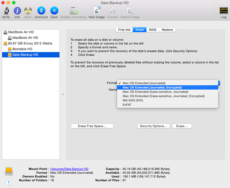The height and width of the screenshot is (188, 230).
Task: Switch to the Erase tab
Action: [x=139, y=30]
